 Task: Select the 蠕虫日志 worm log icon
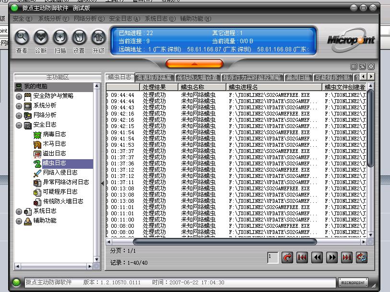(37, 164)
